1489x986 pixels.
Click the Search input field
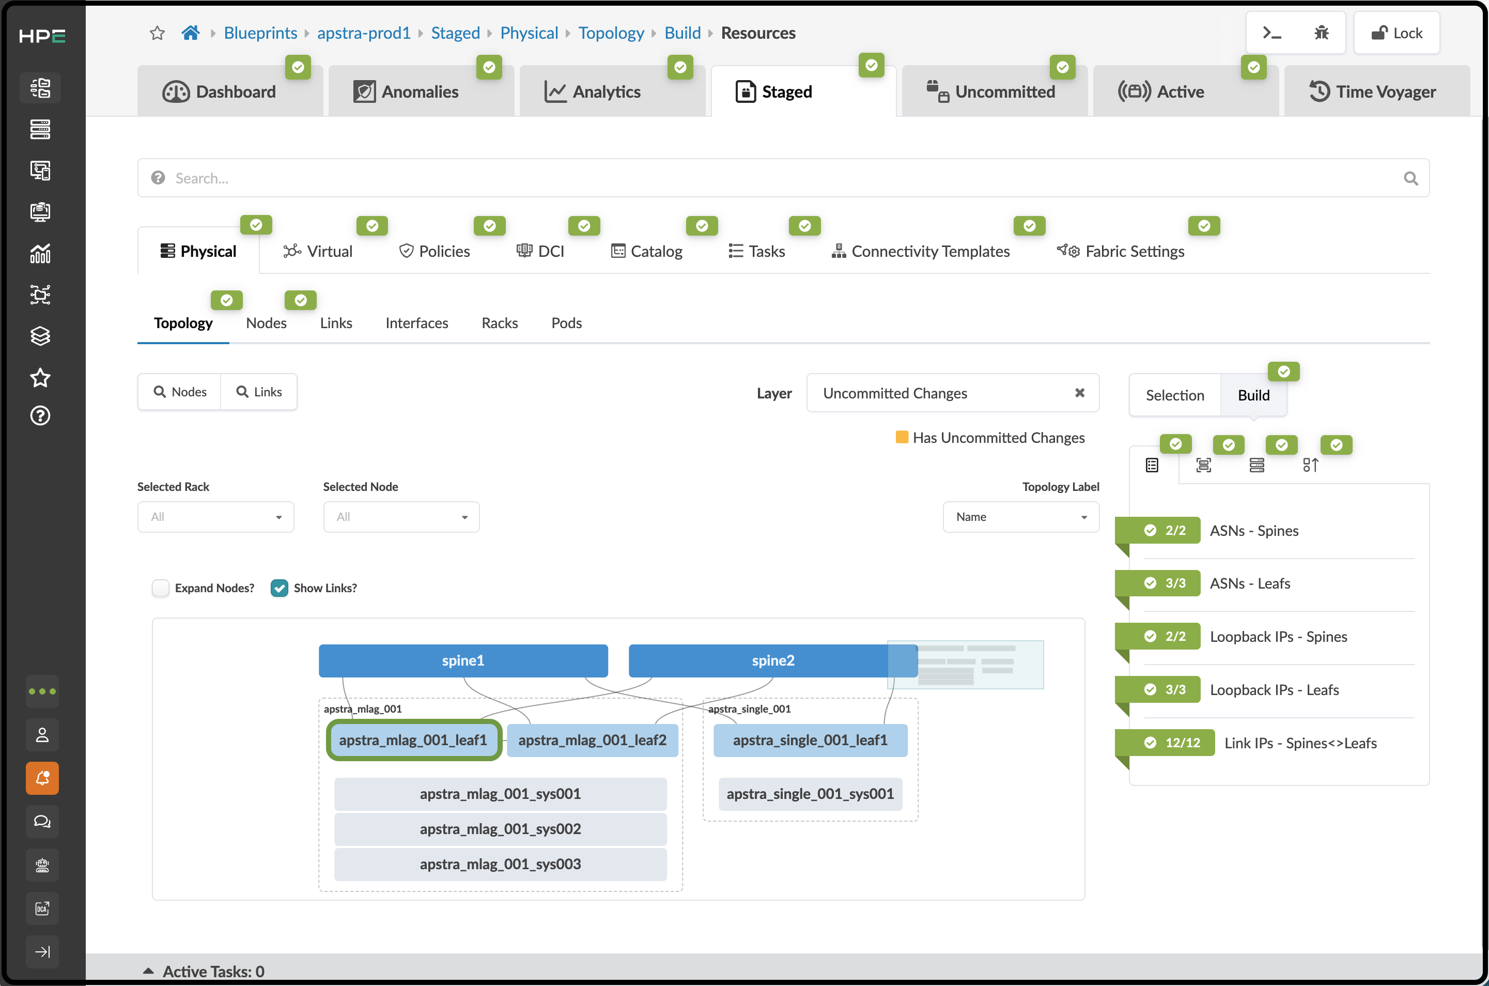[783, 178]
